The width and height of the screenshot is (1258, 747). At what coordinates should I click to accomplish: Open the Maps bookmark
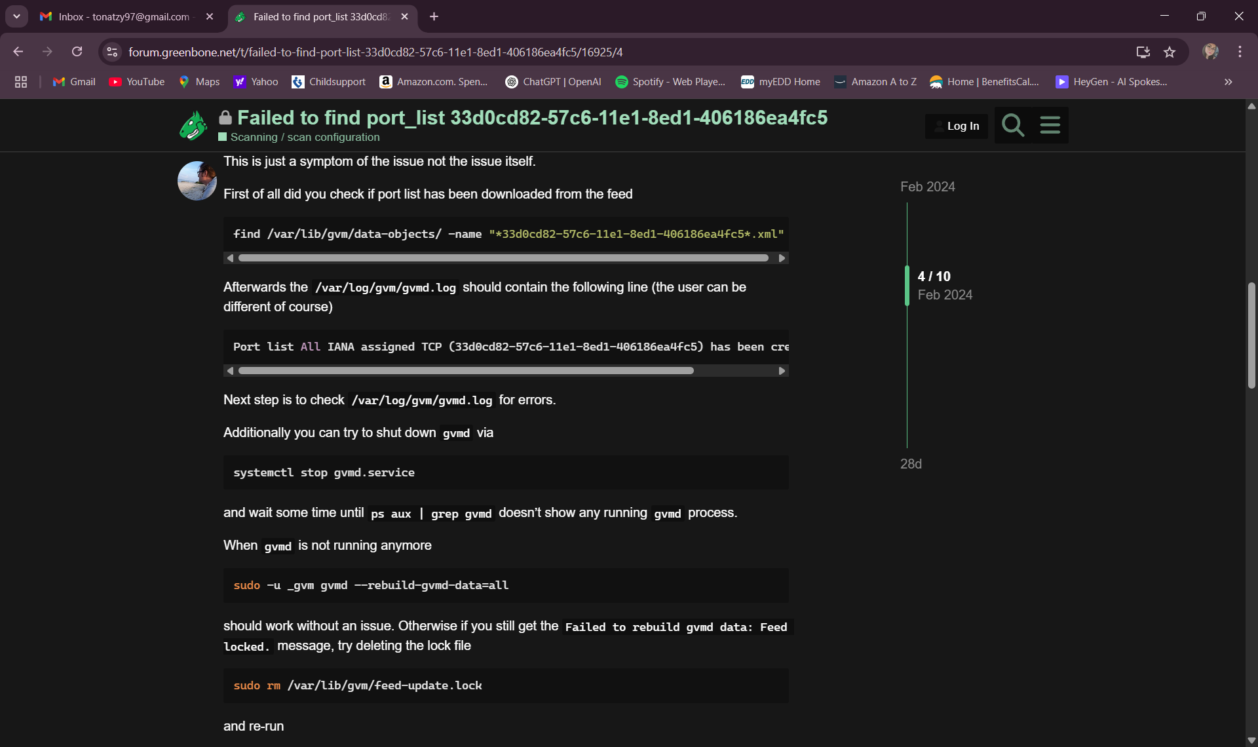coord(199,82)
